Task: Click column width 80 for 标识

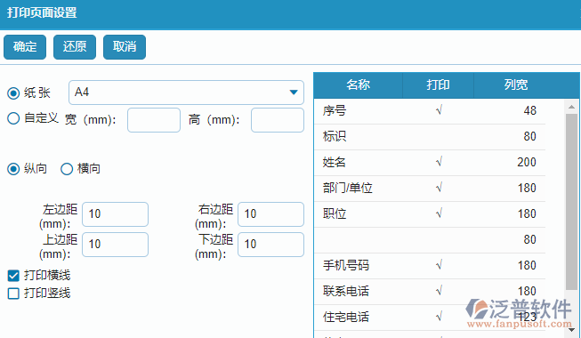Action: coord(530,137)
